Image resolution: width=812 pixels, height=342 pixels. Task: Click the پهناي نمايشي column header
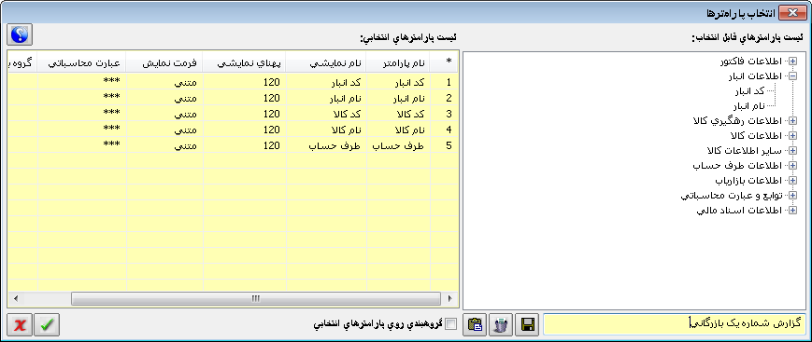[245, 62]
